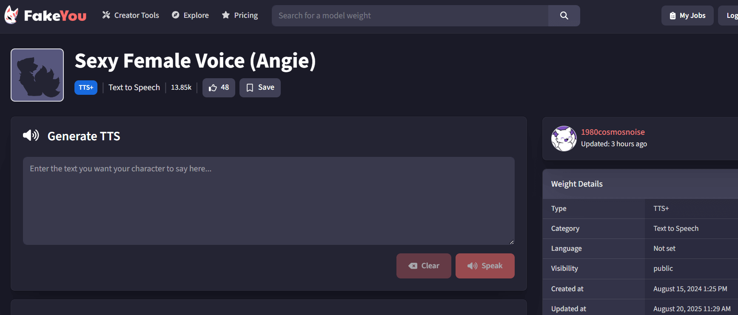Click the magnifier search button

[564, 16]
